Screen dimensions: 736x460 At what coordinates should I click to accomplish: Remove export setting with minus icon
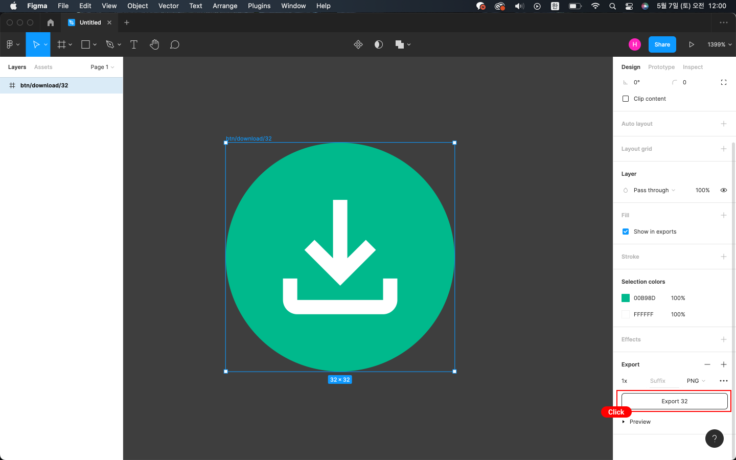click(707, 364)
